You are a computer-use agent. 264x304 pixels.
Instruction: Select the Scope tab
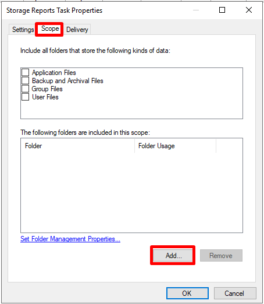click(x=50, y=29)
